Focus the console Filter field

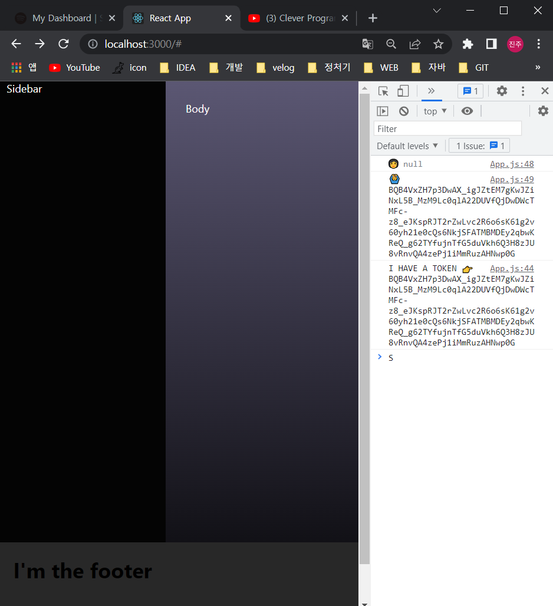point(447,129)
